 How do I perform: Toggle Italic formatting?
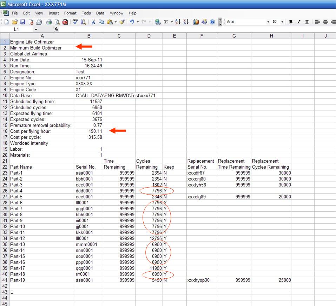[299, 22]
